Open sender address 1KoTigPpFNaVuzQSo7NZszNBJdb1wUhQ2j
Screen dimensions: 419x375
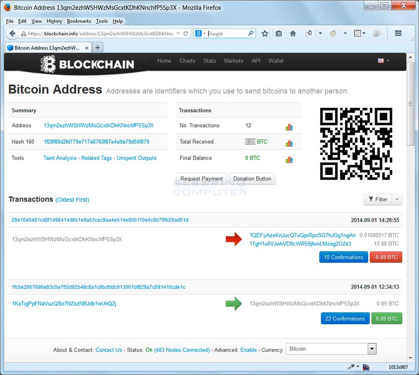[64, 303]
